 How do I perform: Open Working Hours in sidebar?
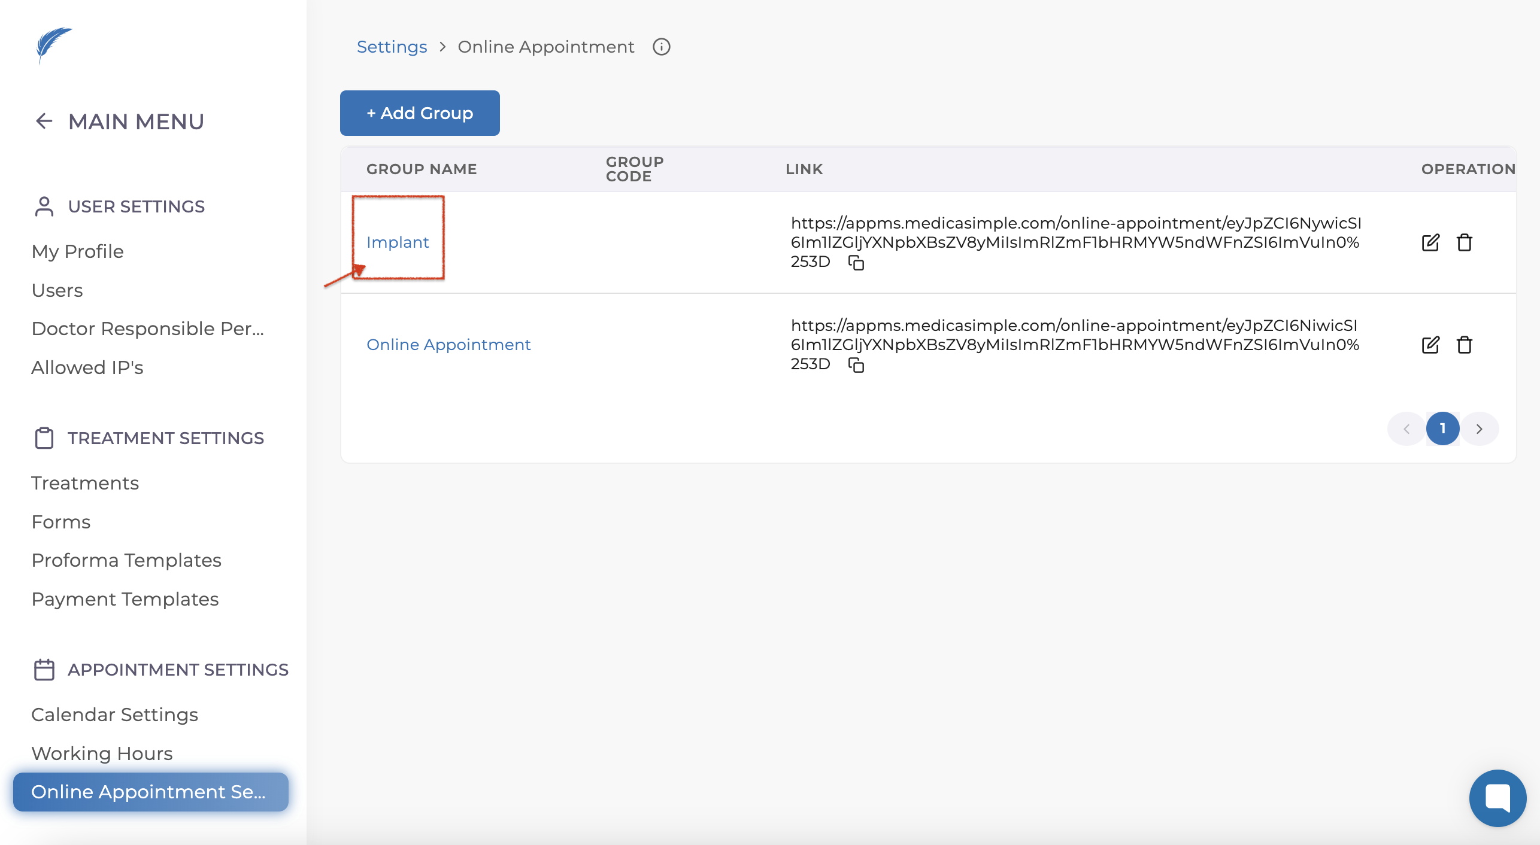pos(102,753)
